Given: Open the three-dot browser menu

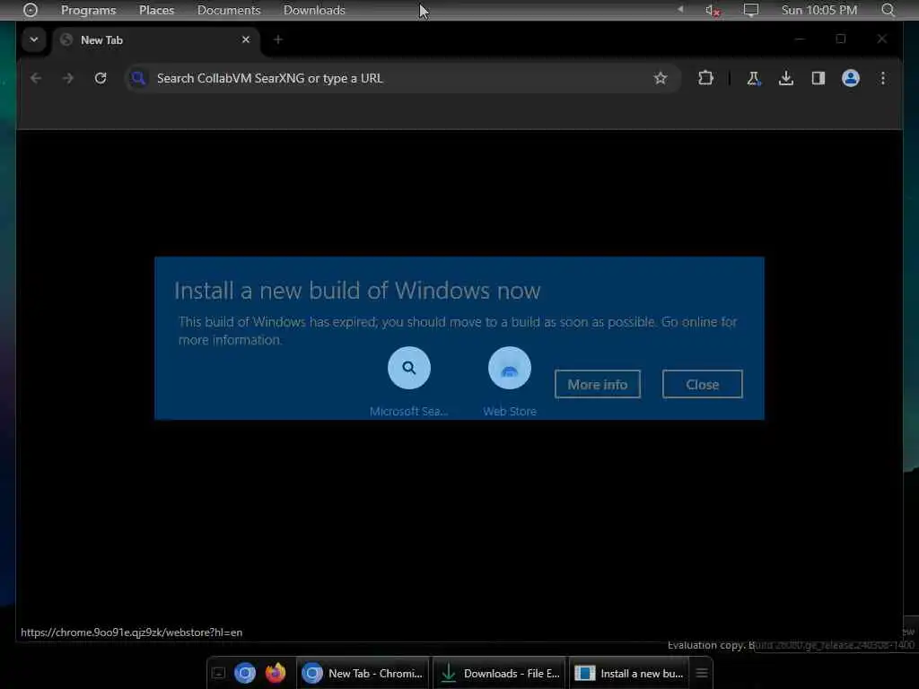Looking at the screenshot, I should pyautogui.click(x=883, y=78).
